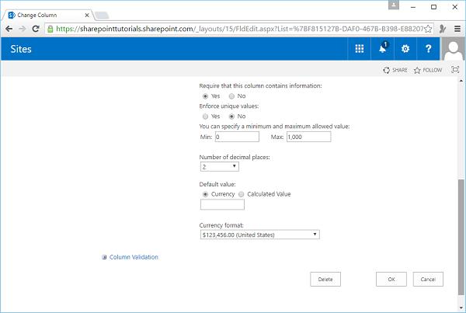This screenshot has width=466, height=313.
Task: Click the Delete button
Action: tap(325, 279)
